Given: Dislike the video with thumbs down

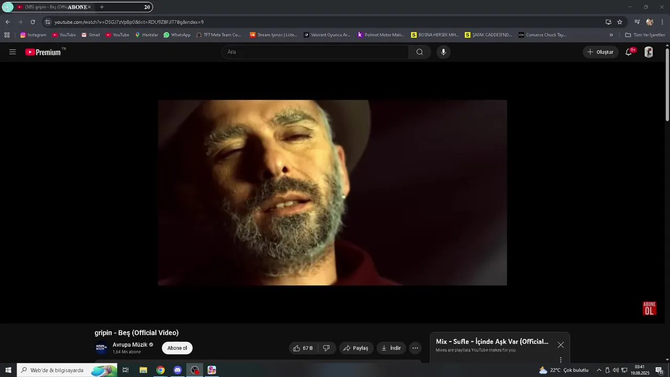Looking at the screenshot, I should click(326, 348).
